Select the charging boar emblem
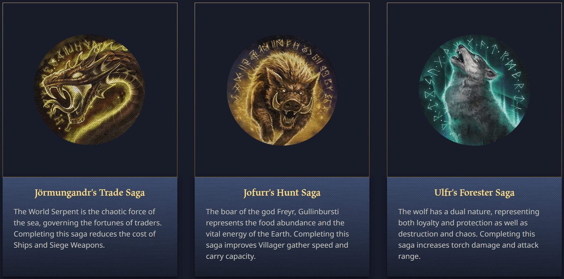The width and height of the screenshot is (564, 279). pyautogui.click(x=282, y=90)
